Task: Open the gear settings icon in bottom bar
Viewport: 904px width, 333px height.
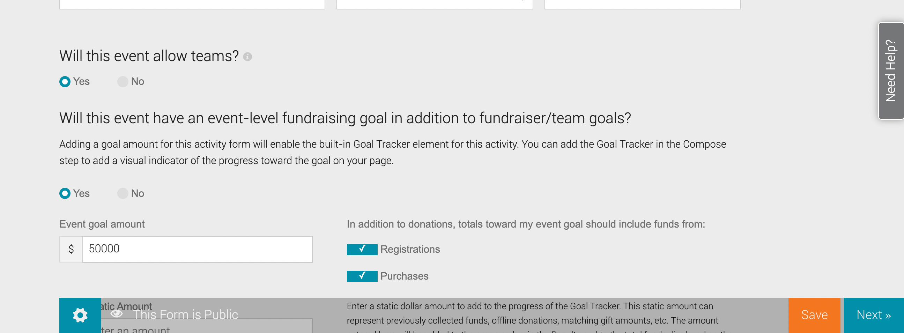Action: pyautogui.click(x=80, y=315)
